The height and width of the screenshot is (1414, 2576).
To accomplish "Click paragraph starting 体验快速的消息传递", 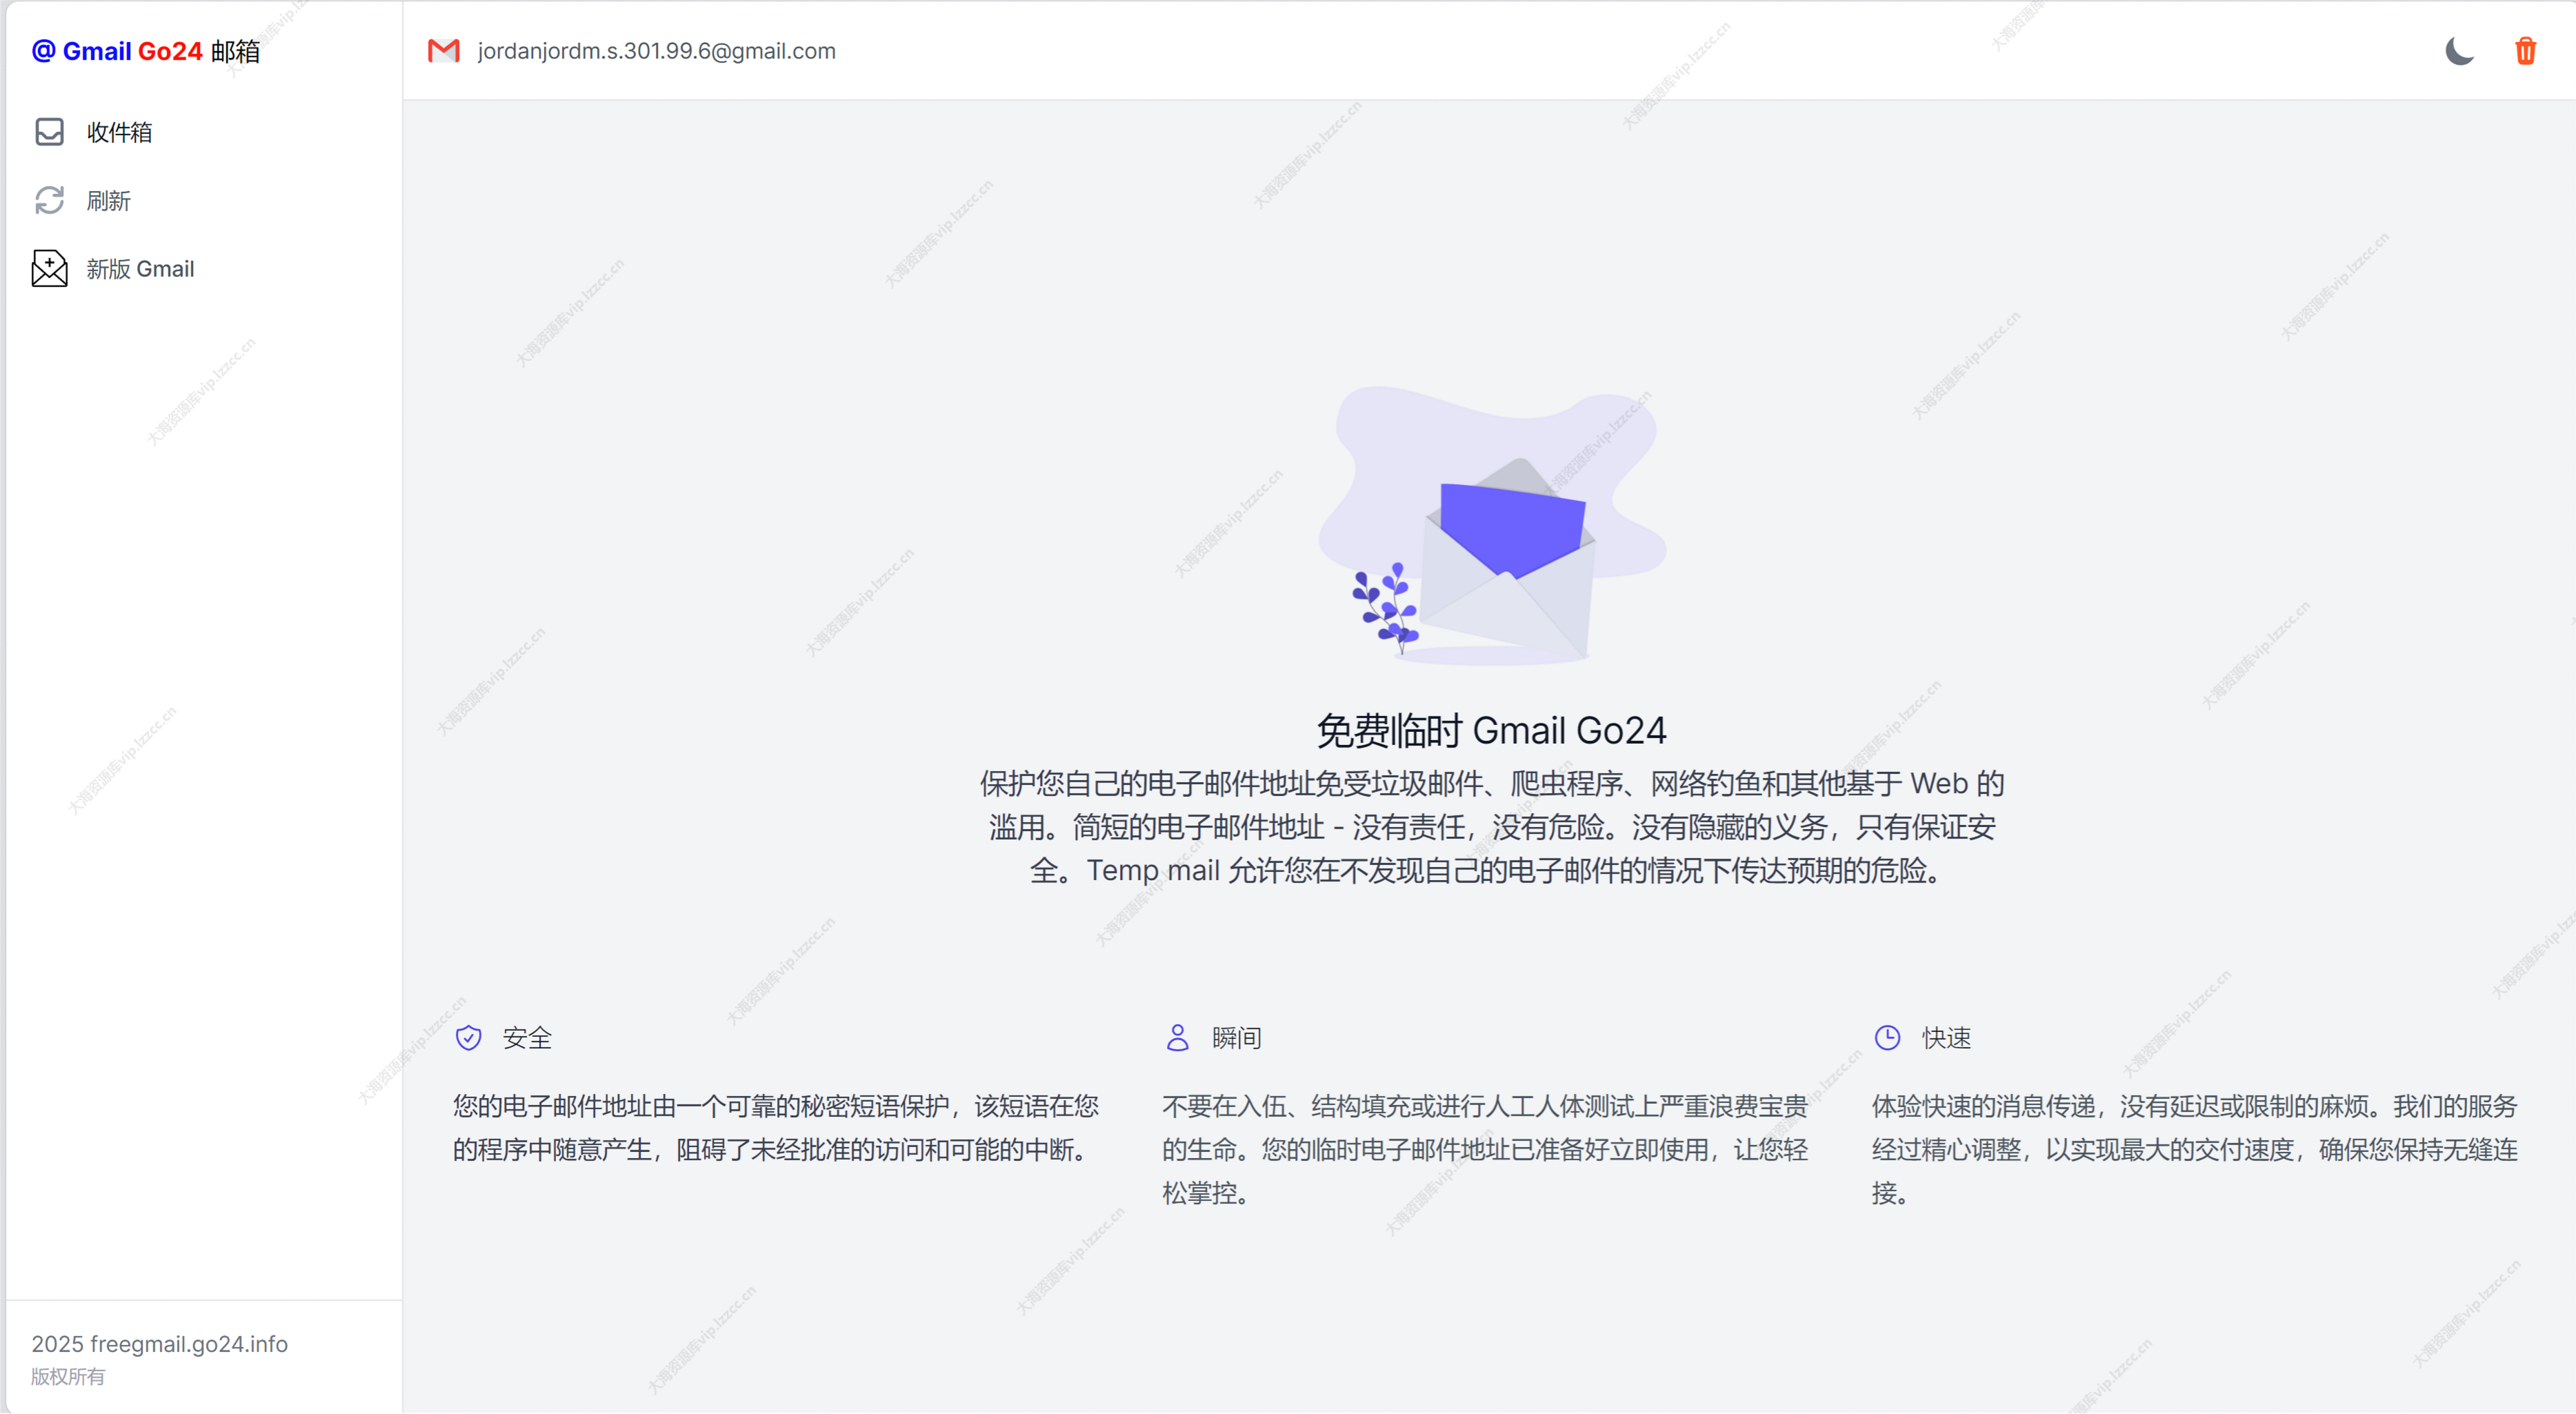I will pos(2195,1150).
